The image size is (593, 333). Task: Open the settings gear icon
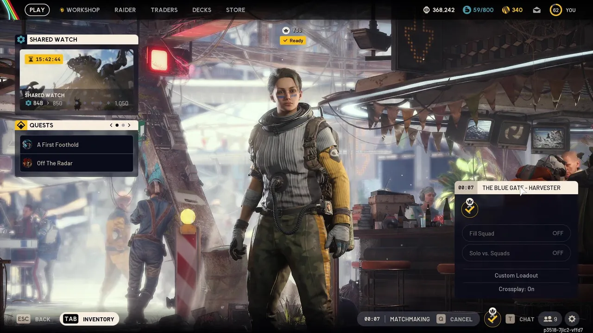572,319
